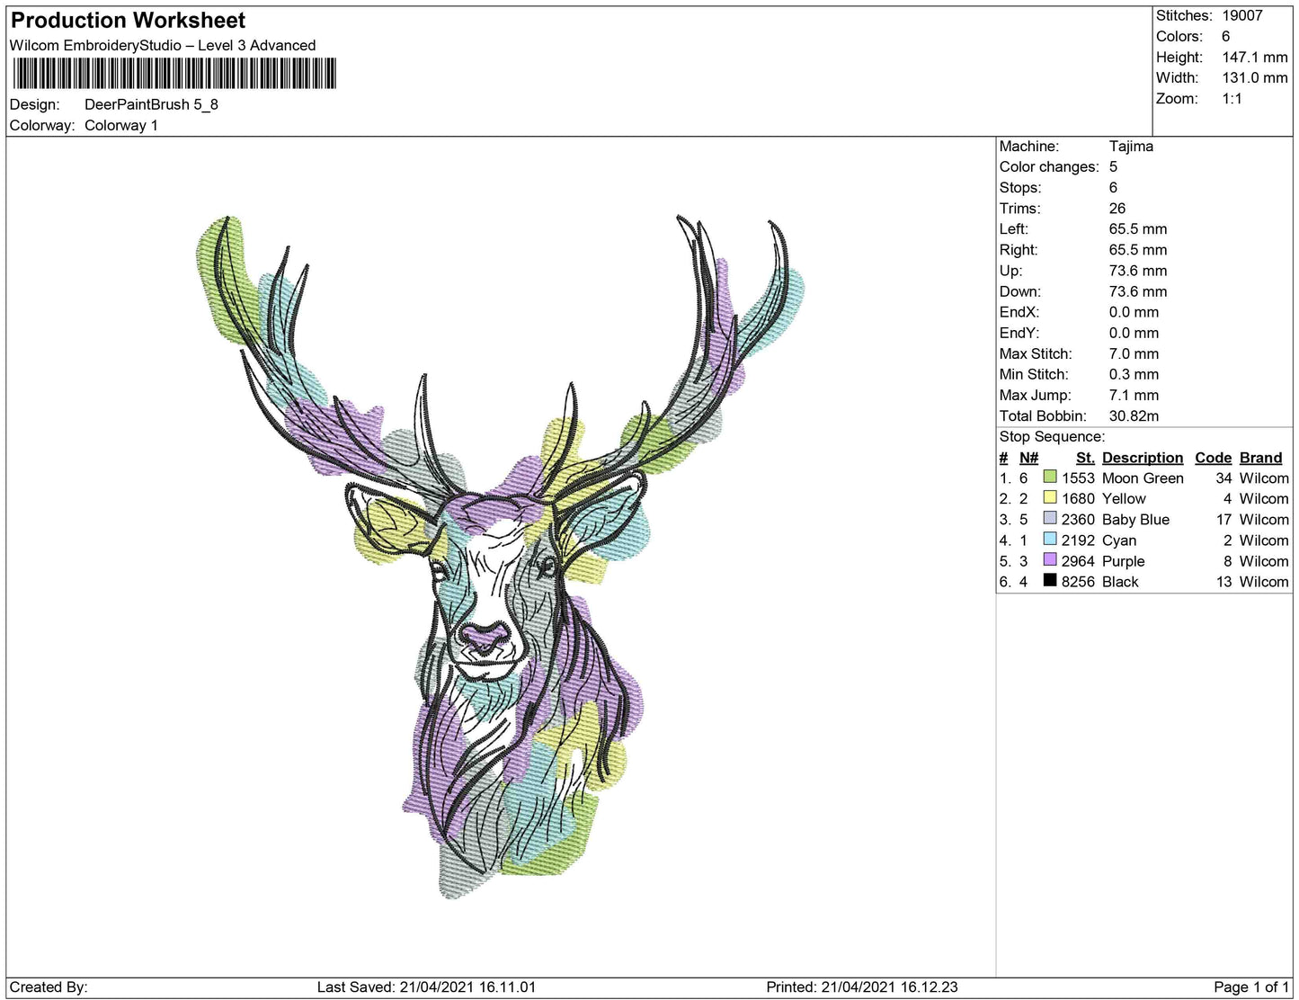Click the Description column header
The image size is (1299, 1000).
coord(1142,457)
